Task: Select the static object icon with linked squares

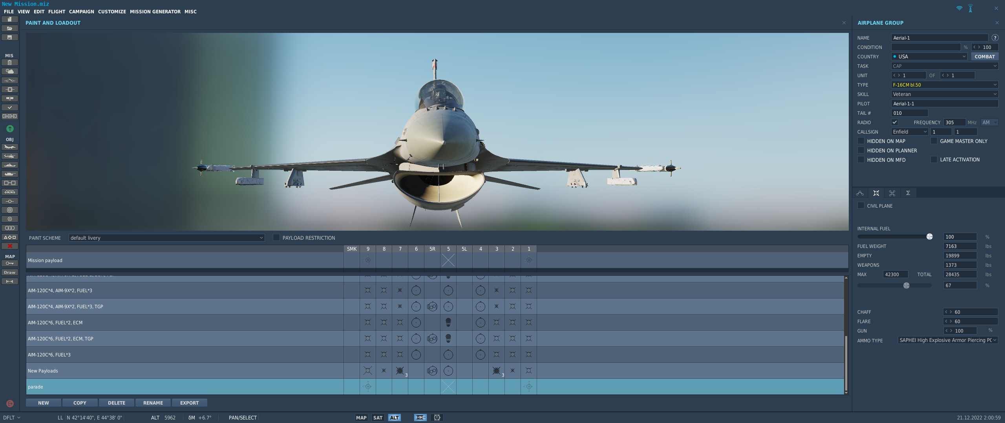Action: 10,183
